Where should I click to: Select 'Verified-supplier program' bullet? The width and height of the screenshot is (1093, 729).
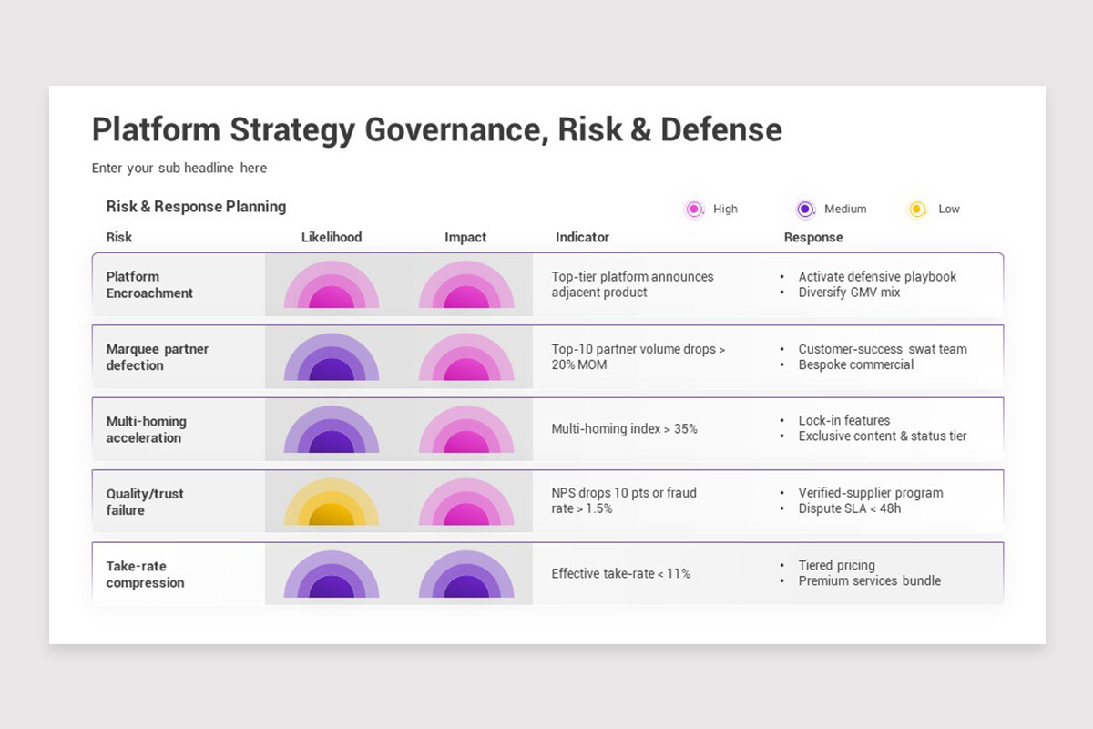[871, 493]
